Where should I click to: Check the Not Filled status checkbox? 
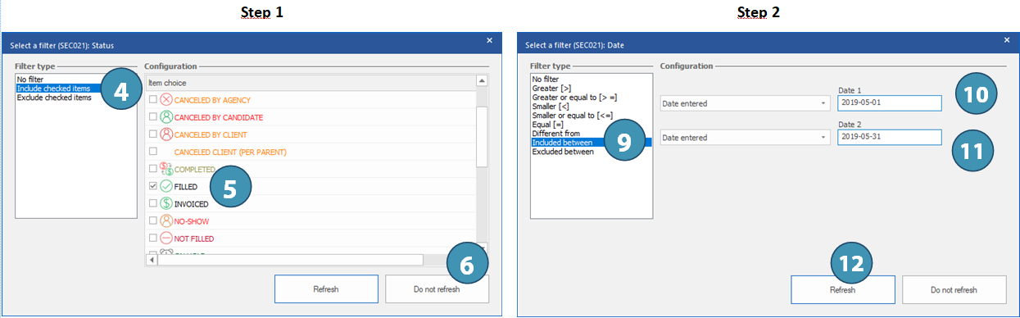(153, 238)
